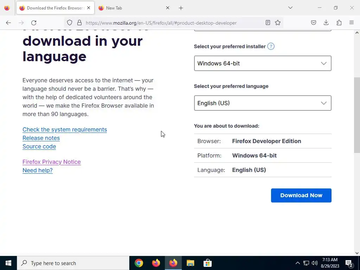The height and width of the screenshot is (270, 360).
Task: List all tabs dropdown arrow
Action: coord(290,8)
